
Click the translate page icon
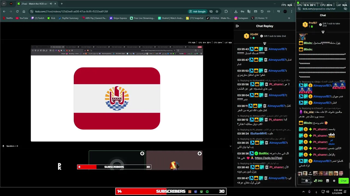click(249, 11)
